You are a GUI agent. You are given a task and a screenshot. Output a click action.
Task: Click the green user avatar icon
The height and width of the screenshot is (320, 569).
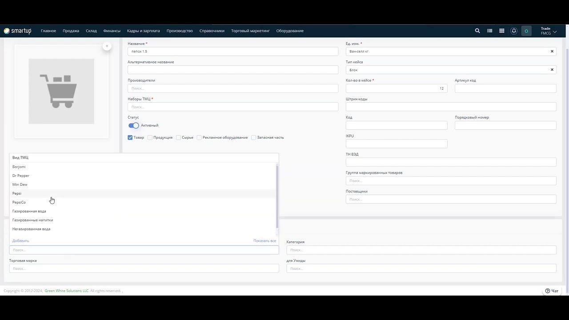click(526, 31)
